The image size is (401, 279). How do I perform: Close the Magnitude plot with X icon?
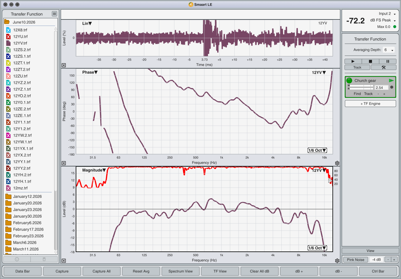[64, 261]
